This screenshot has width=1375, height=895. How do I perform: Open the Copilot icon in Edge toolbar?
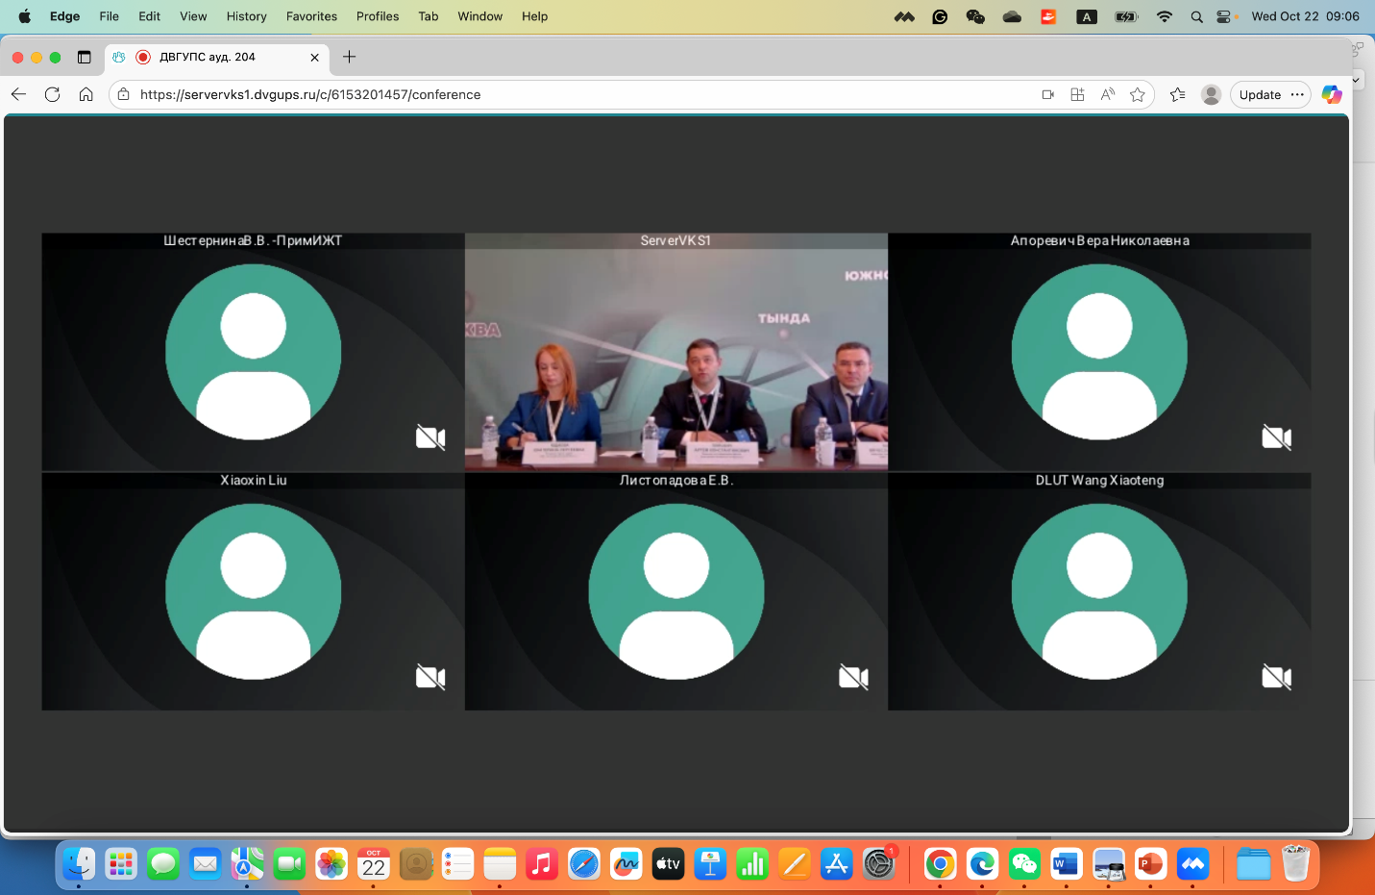click(1331, 94)
